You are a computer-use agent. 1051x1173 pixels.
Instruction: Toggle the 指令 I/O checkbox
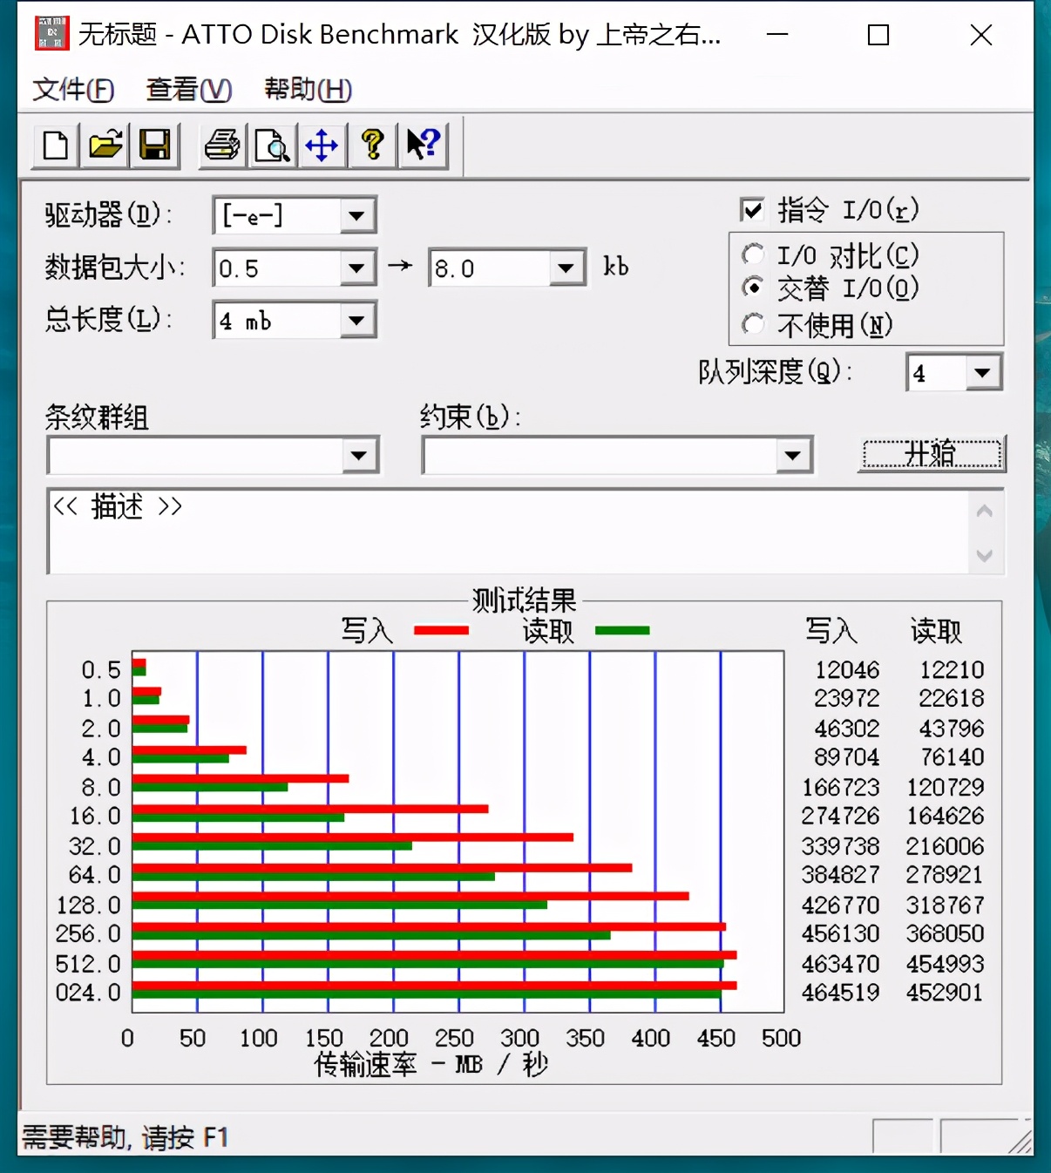(752, 209)
